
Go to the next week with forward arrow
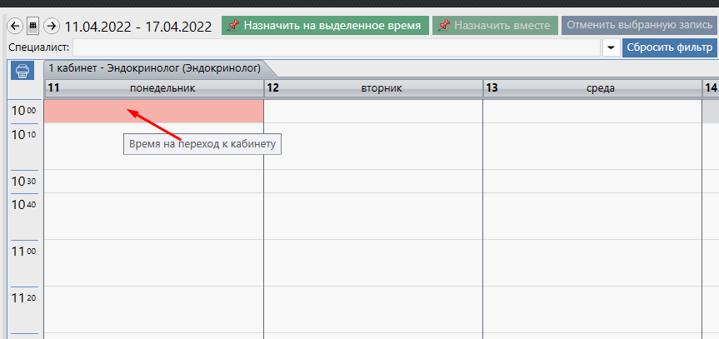[x=51, y=26]
